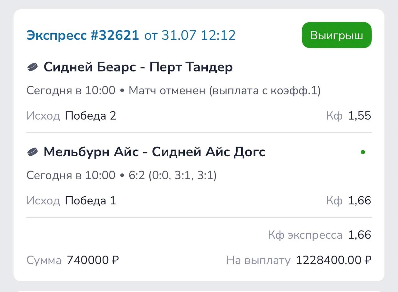
Task: Select the Победа 2 outcome text
Action: (90, 116)
